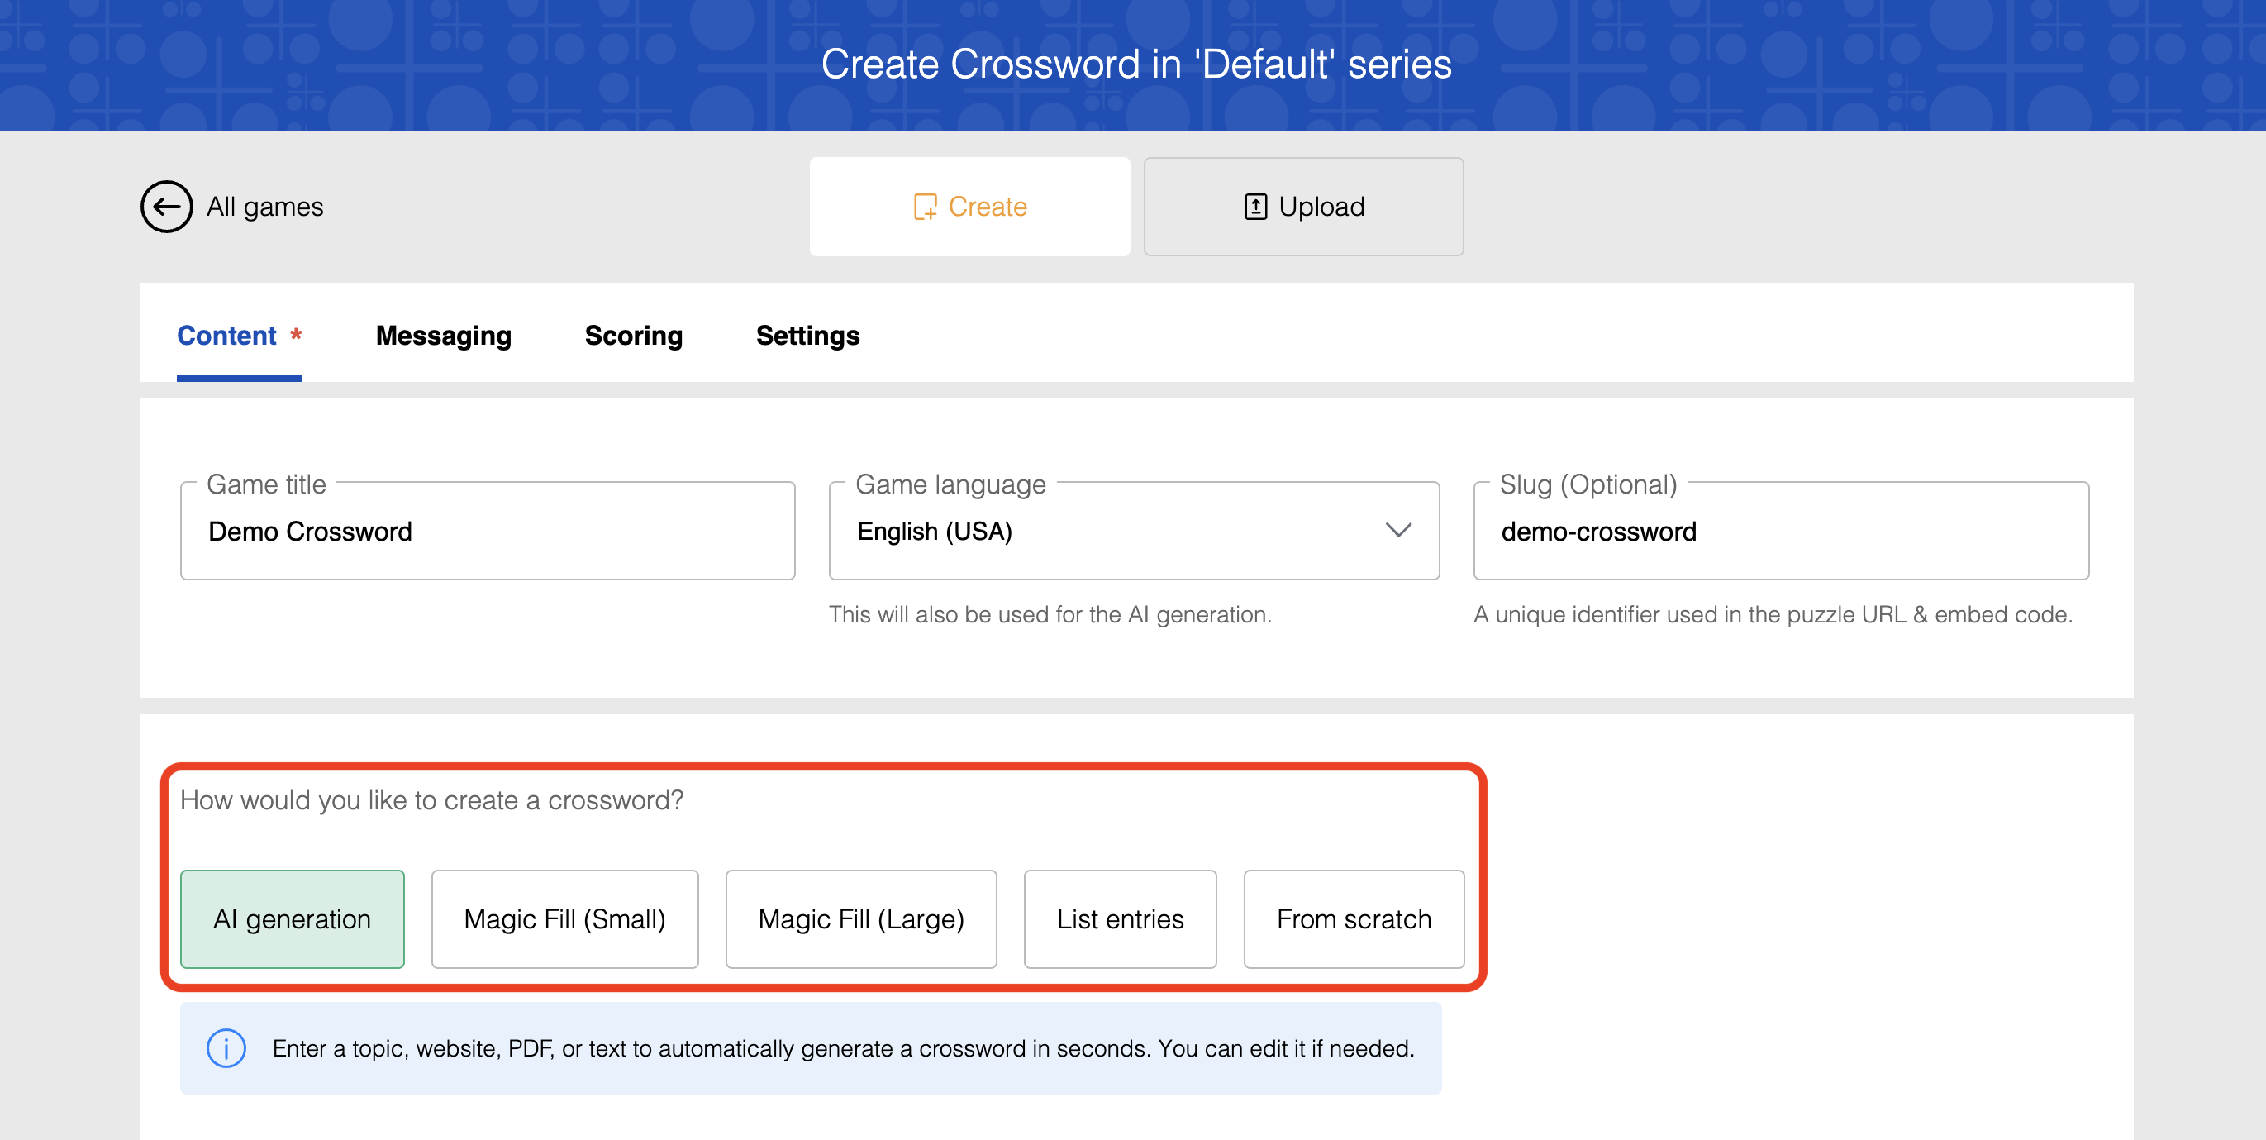
Task: Click into the Game title field
Action: click(x=488, y=531)
